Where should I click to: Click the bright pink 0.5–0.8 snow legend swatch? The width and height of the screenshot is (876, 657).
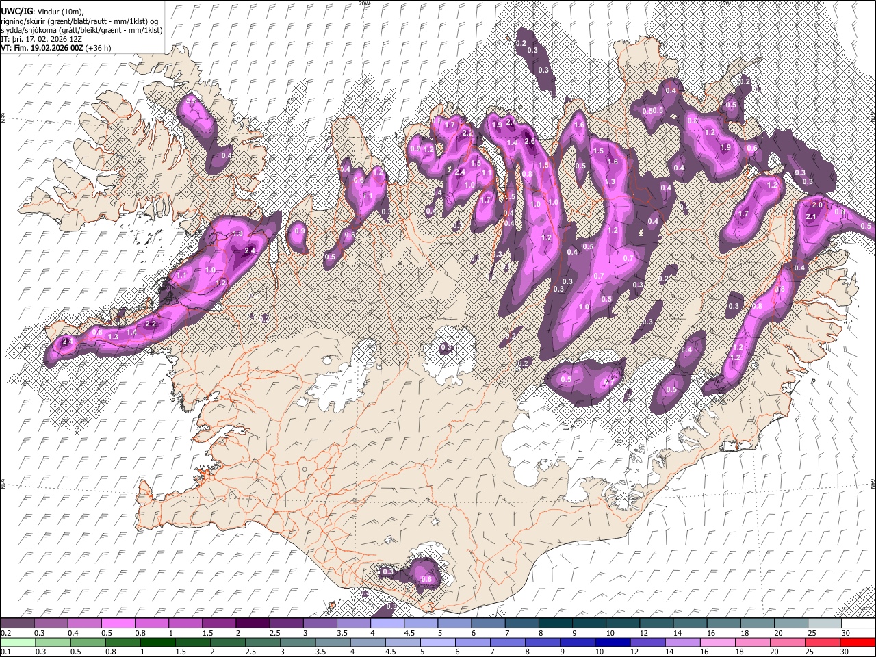(118, 623)
